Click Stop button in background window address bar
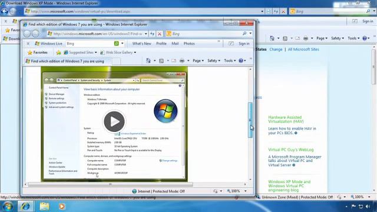The height and width of the screenshot is (212, 377). pyautogui.click(x=283, y=11)
